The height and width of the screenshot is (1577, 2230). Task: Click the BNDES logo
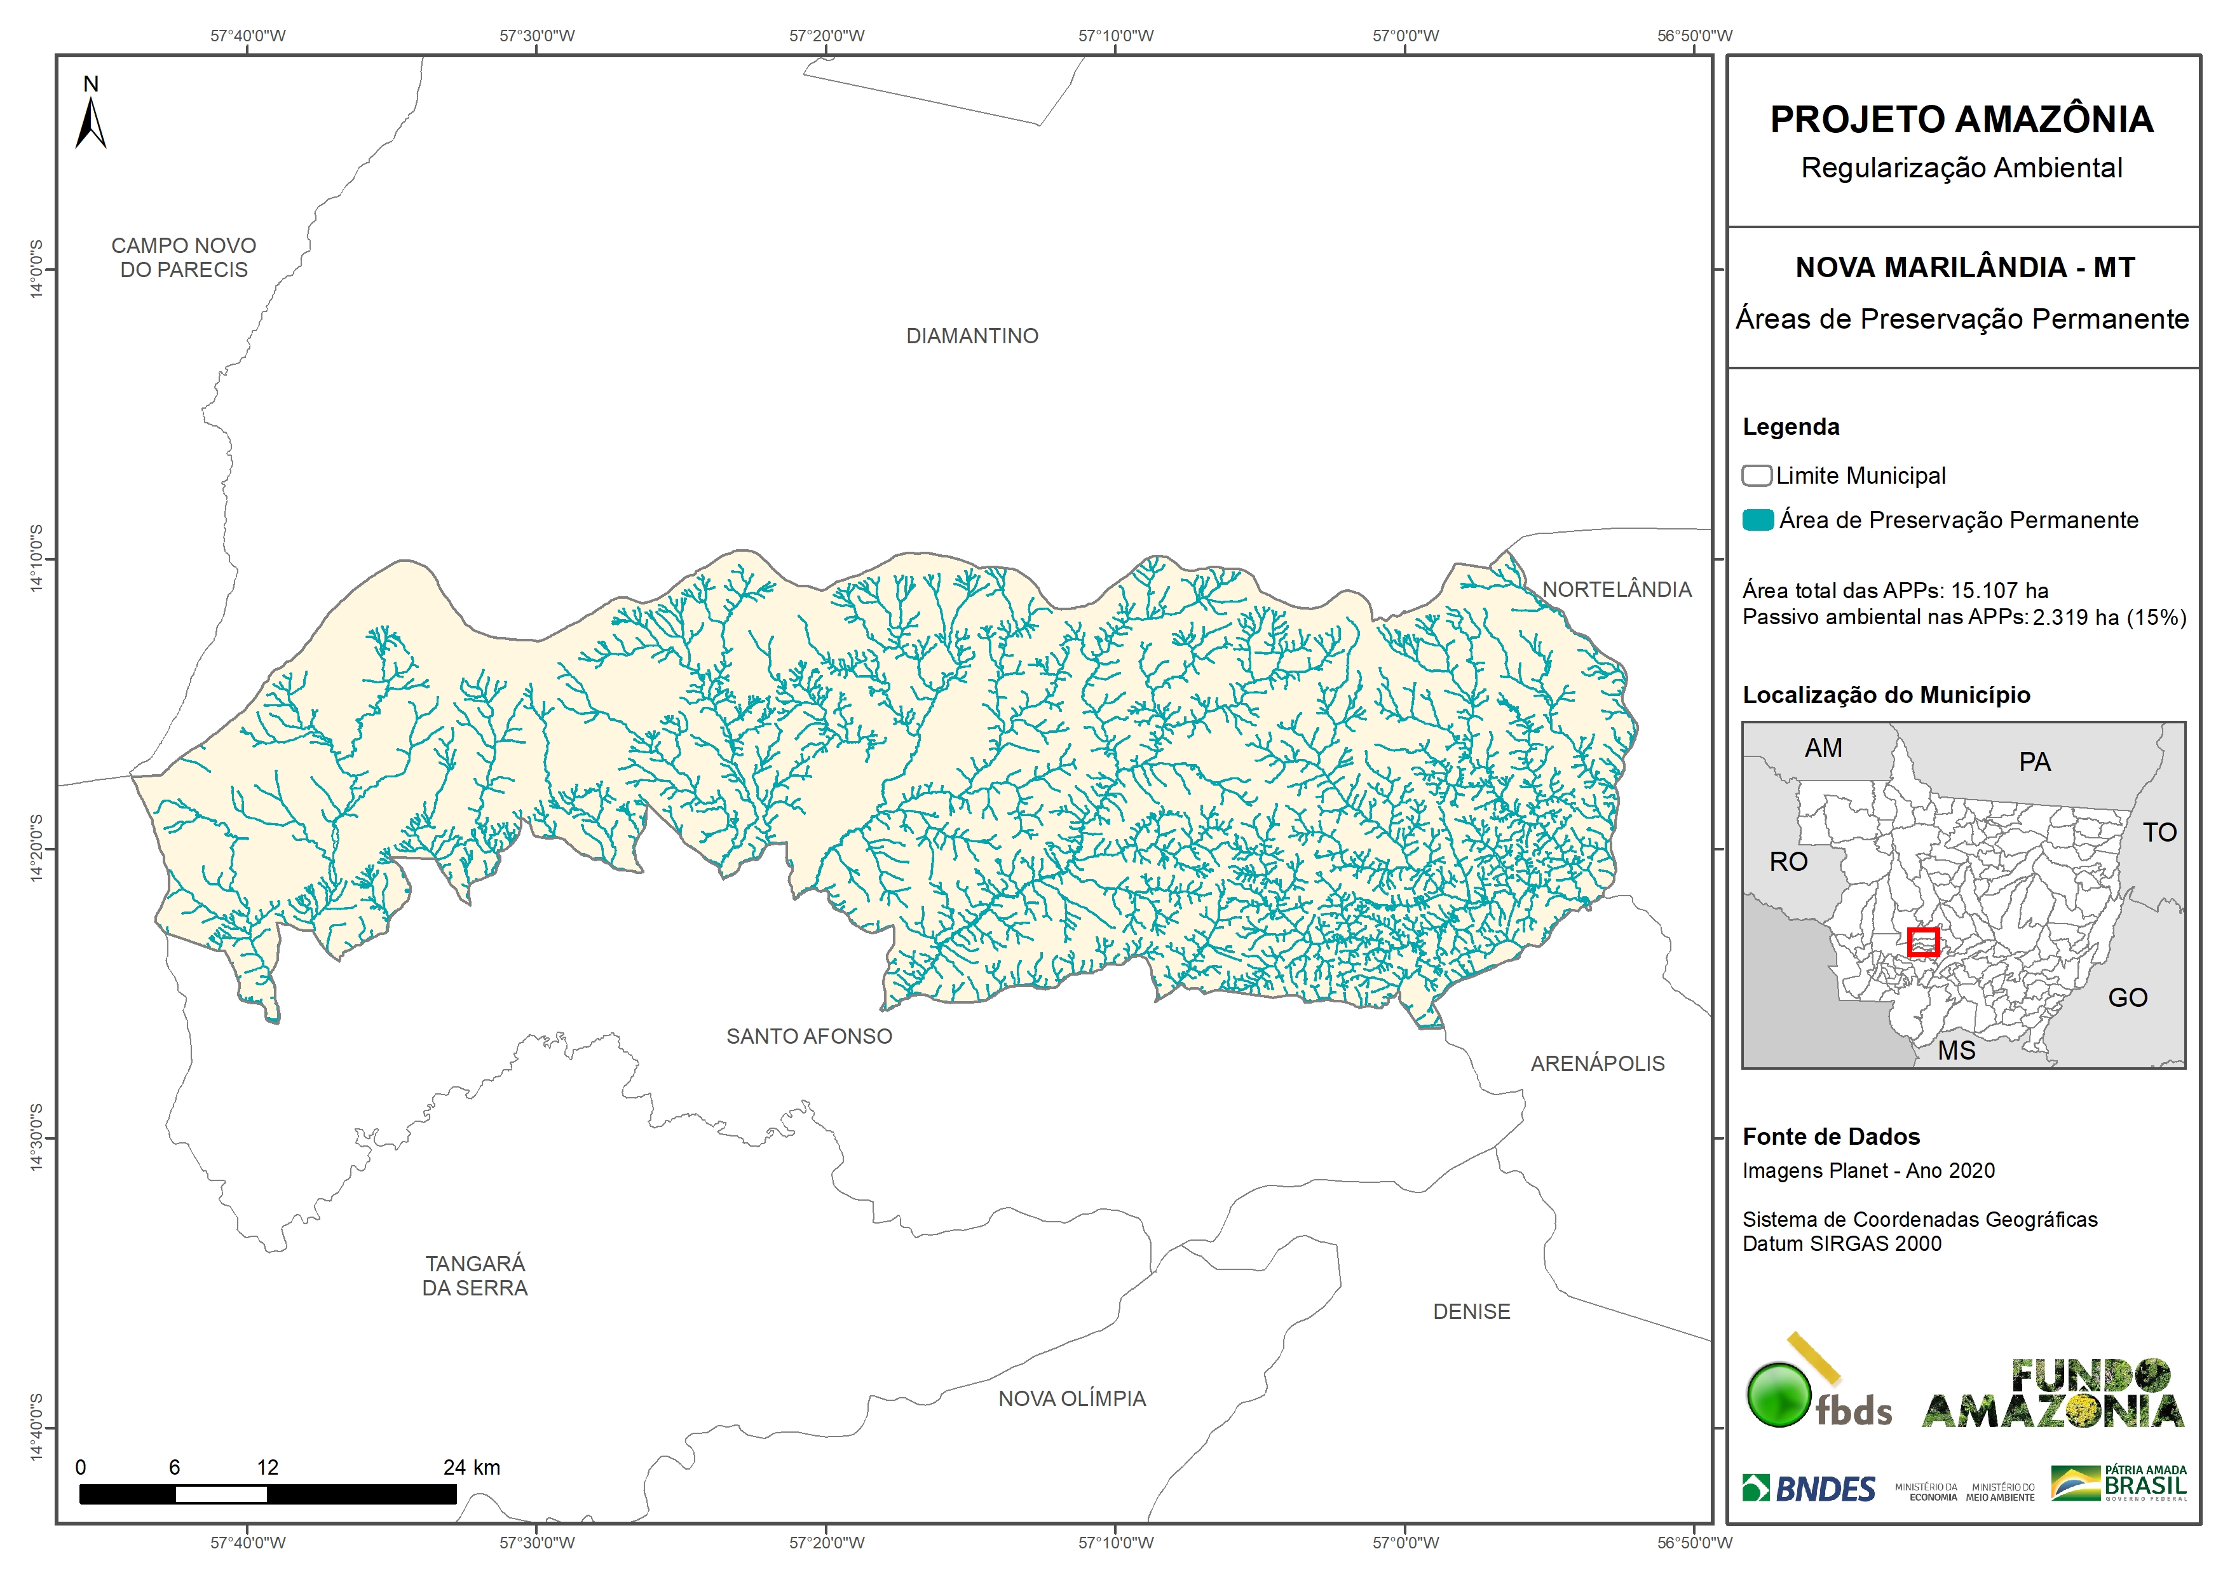[1809, 1489]
